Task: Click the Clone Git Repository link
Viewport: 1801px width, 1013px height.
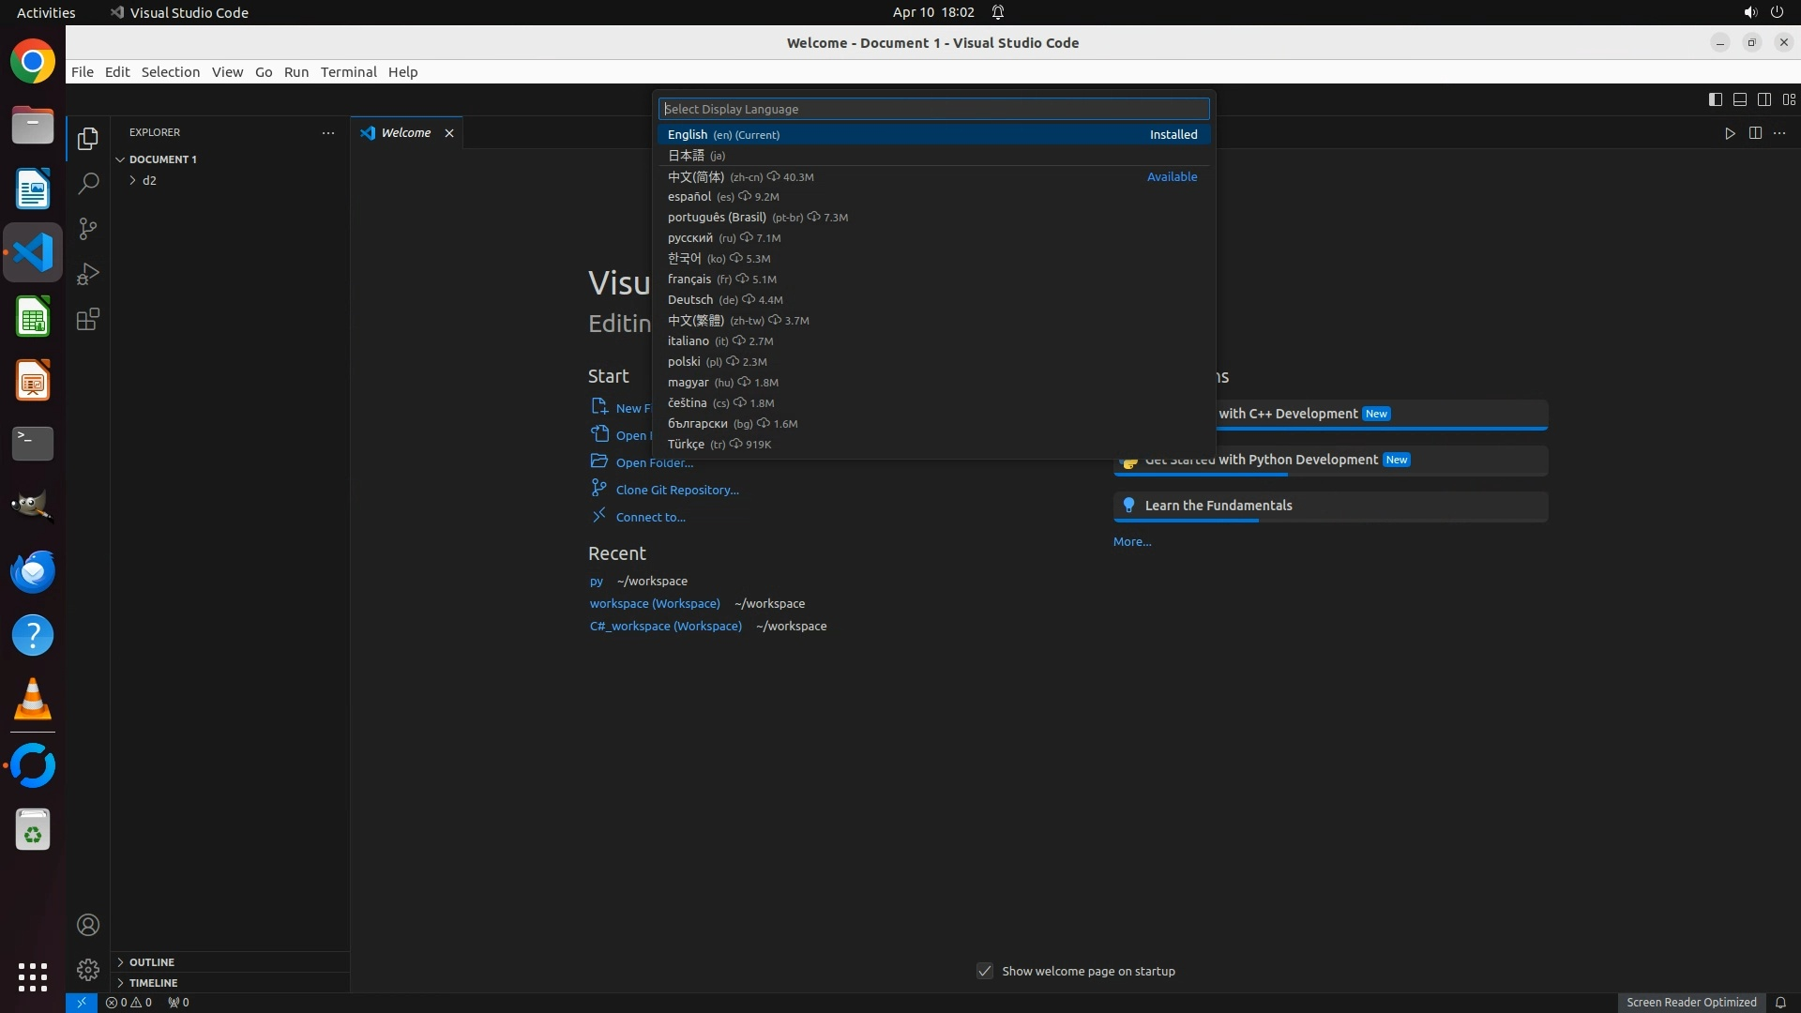Action: point(676,490)
